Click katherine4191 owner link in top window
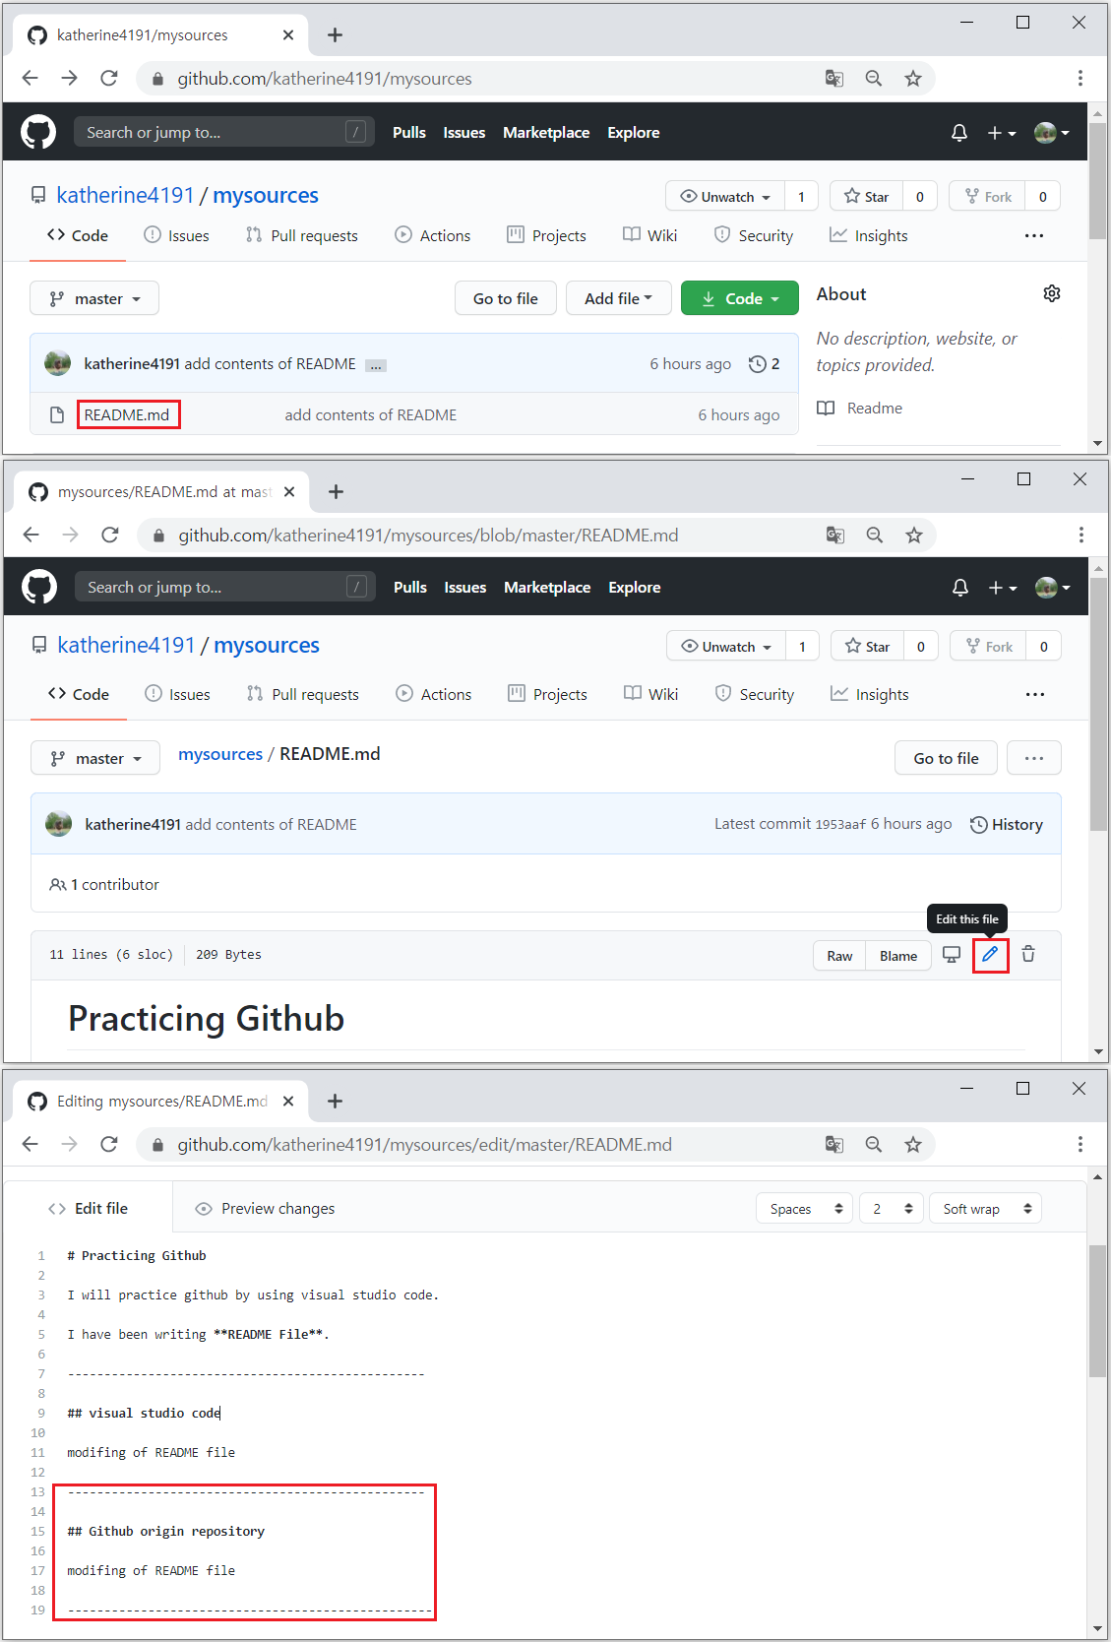 click(126, 195)
